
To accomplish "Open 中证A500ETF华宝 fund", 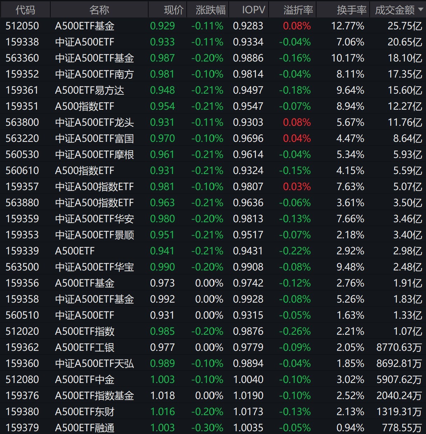I will click(x=94, y=267).
